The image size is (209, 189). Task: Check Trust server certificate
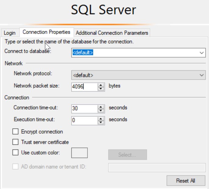click(x=15, y=142)
